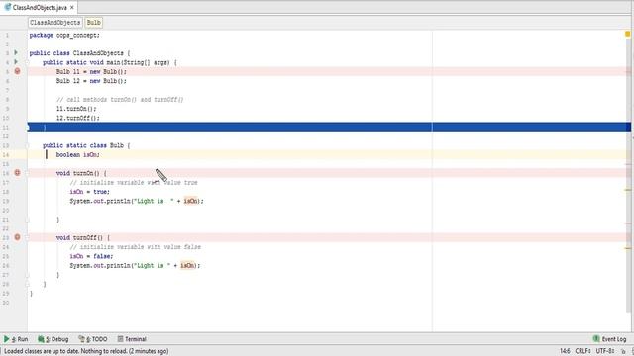Click the println statement on line 26

(135, 266)
